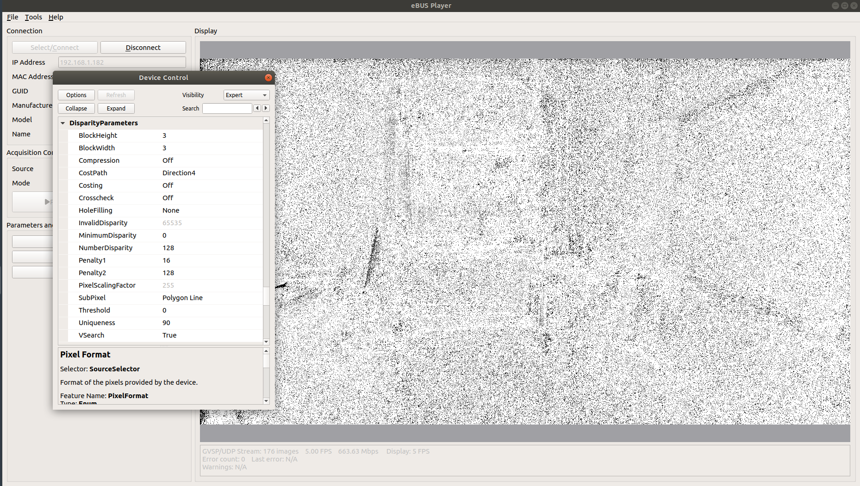Click the description pane scroll up arrow
Viewport: 860px width, 486px height.
coord(266,351)
